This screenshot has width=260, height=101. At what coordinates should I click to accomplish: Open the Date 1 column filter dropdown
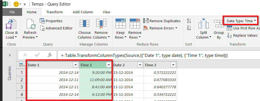click(75, 65)
